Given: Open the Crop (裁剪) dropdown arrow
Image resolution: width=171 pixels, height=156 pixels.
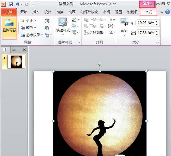Looking at the screenshot, I should [x=124, y=35].
